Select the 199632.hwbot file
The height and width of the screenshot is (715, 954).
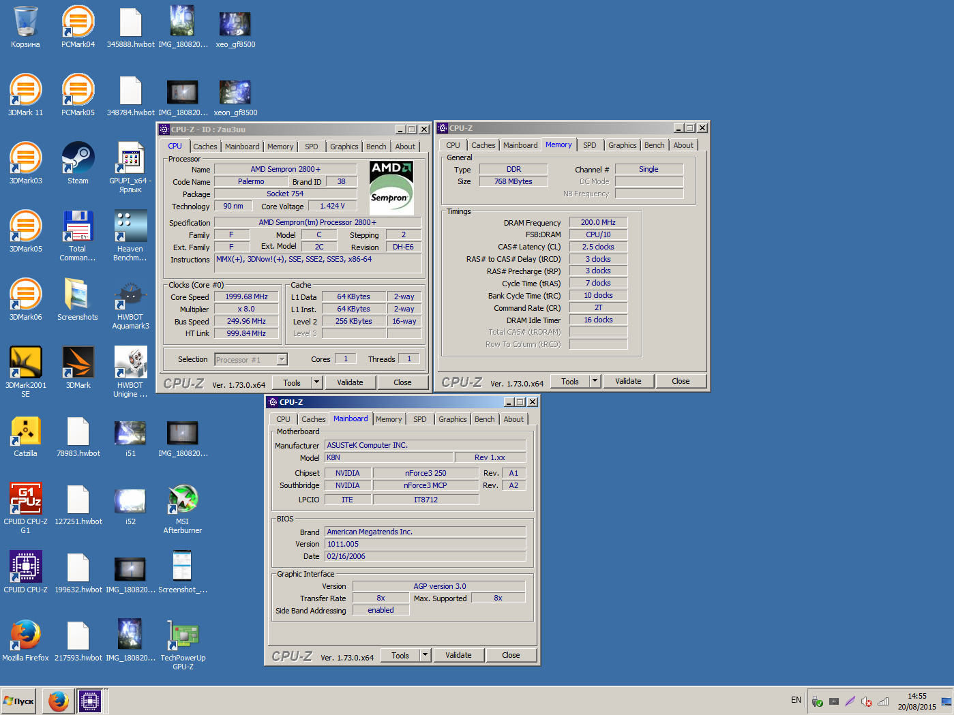78,573
